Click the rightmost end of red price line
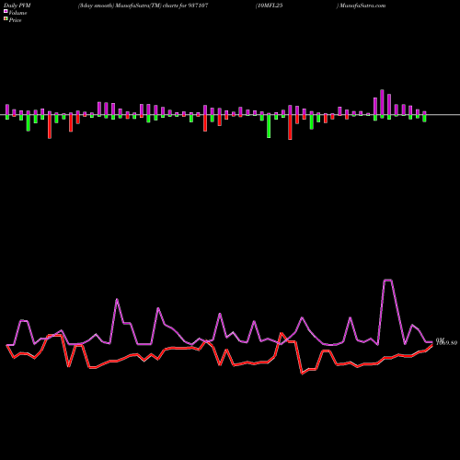 pyautogui.click(x=432, y=345)
